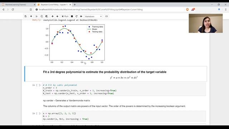Click Training data legend entry
229x129 pixels.
(96, 27)
